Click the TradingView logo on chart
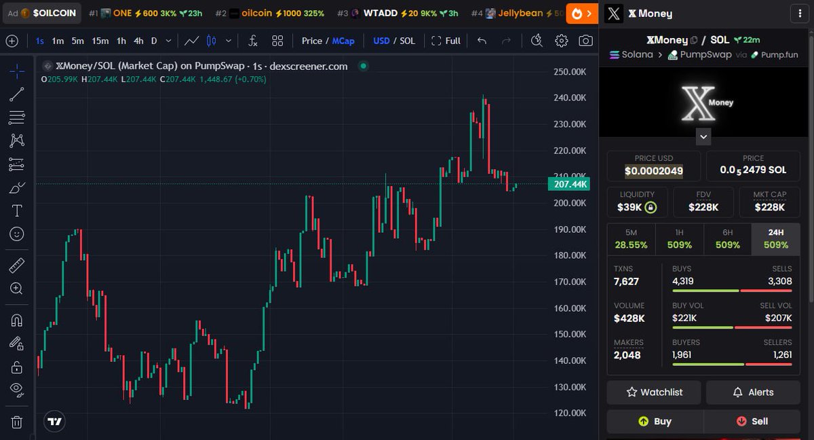814x440 pixels. [55, 422]
